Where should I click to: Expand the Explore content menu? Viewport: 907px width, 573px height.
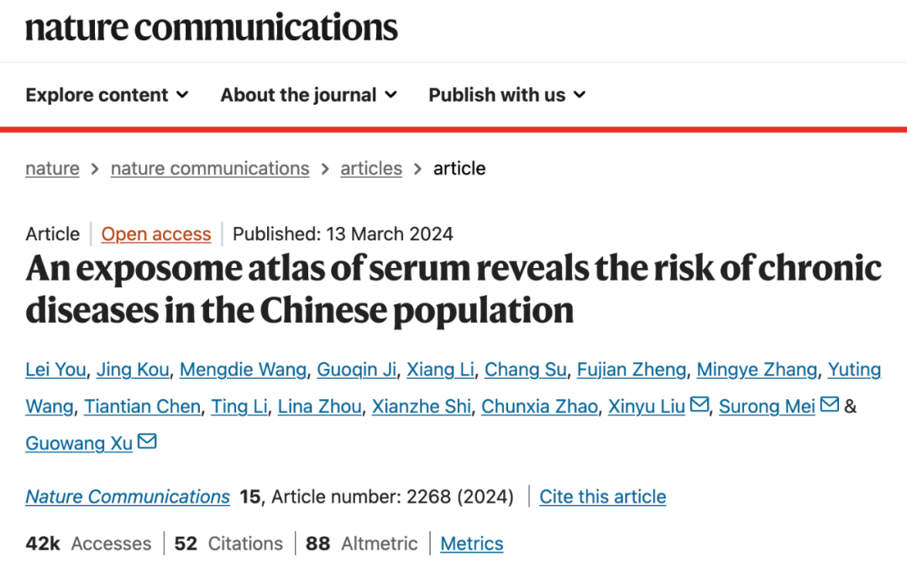tap(107, 95)
